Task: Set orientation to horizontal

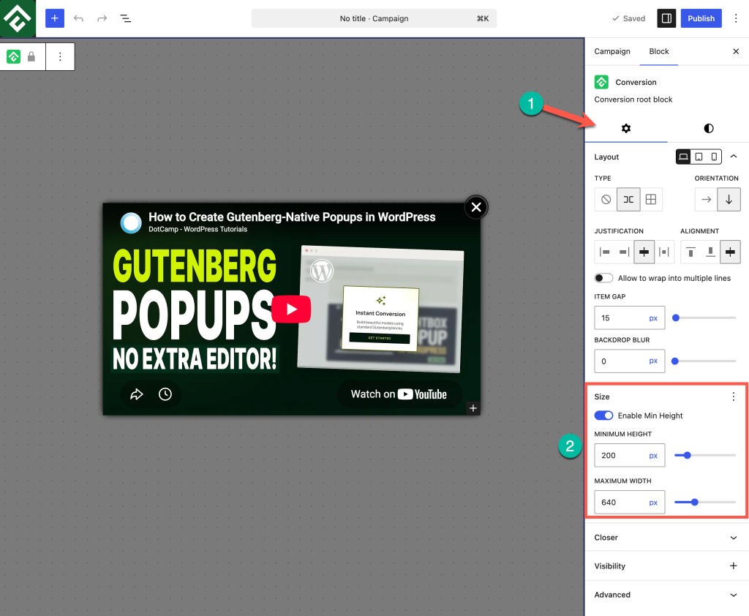Action: [x=706, y=199]
